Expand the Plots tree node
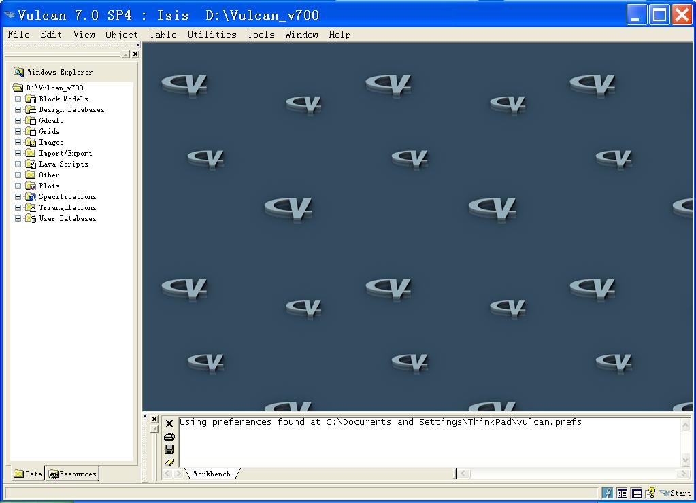696x503 pixels. pyautogui.click(x=18, y=186)
